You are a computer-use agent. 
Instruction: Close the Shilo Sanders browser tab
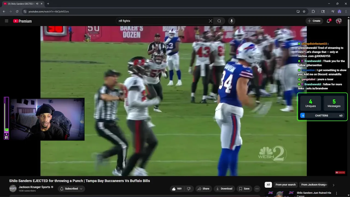click(42, 4)
